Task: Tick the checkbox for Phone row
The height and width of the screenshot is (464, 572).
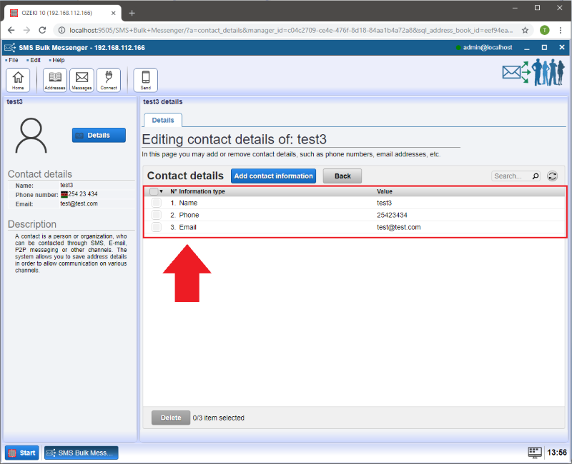Action: pyautogui.click(x=156, y=216)
